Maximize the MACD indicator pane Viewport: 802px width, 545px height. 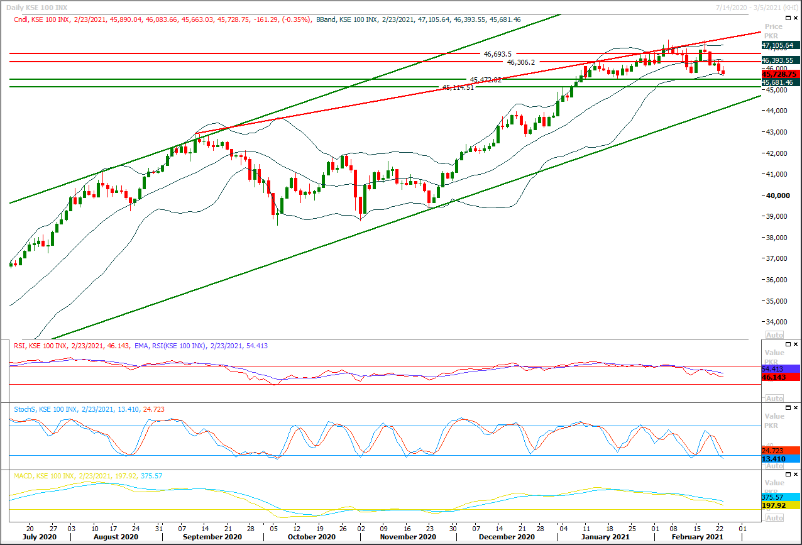pos(789,475)
